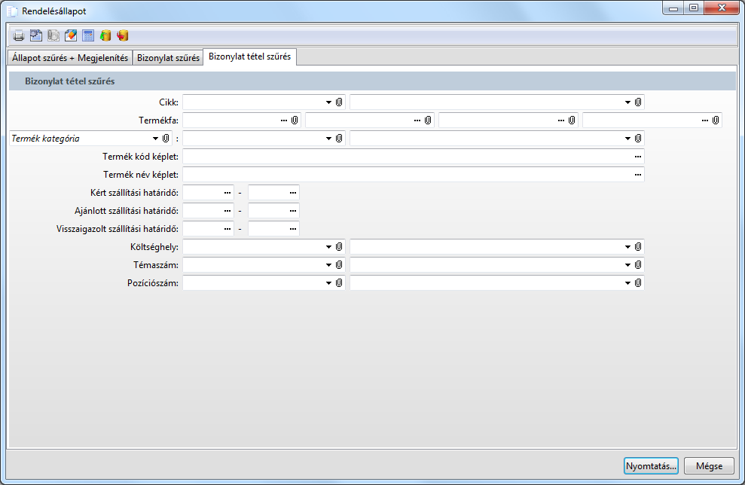Open the Termék kategória selector dropdown arrow
Image resolution: width=745 pixels, height=485 pixels.
pos(155,139)
